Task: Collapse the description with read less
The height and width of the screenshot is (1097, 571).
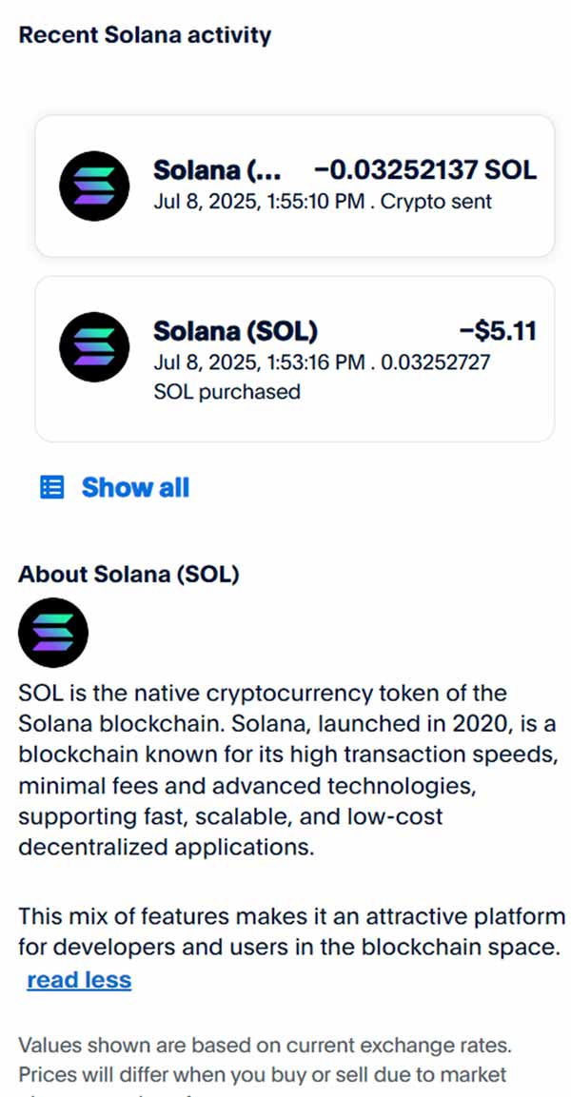Action: [x=79, y=980]
